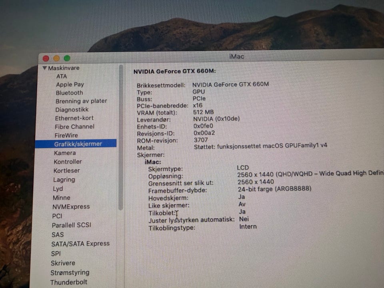The image size is (384, 288).
Task: Click the Oppløsning value 2560 x 1440 QHD
Action: 310,174
